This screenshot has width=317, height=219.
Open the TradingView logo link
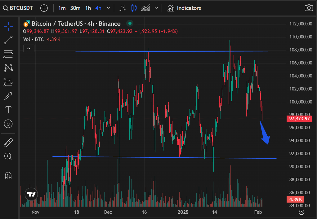(x=31, y=194)
